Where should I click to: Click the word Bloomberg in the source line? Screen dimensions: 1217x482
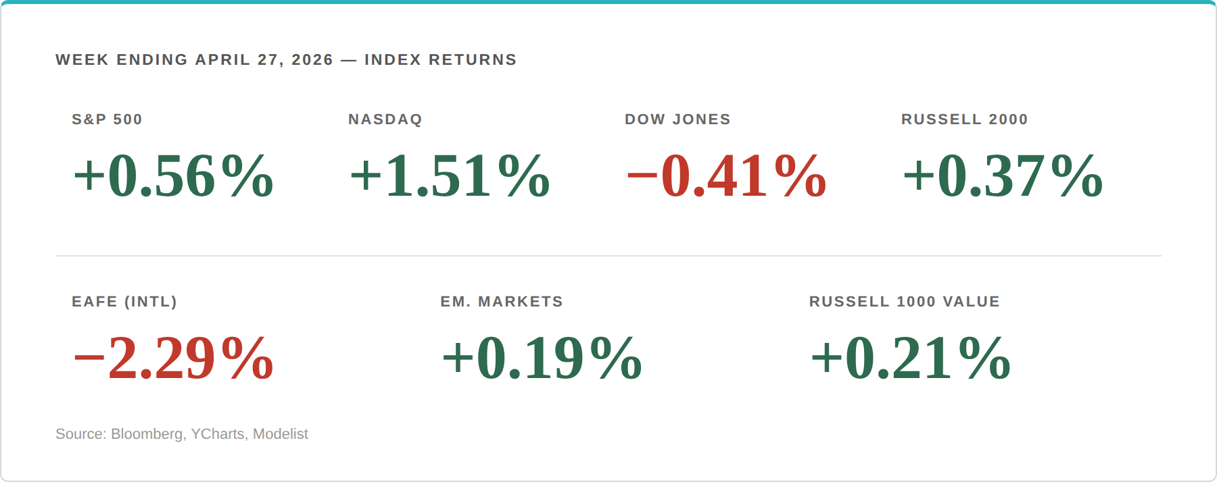[147, 434]
